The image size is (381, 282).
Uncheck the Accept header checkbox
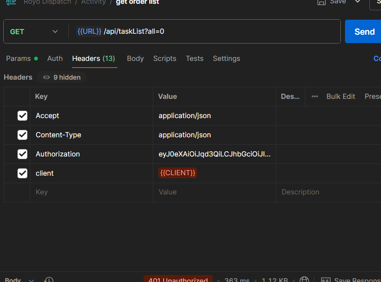tap(22, 116)
